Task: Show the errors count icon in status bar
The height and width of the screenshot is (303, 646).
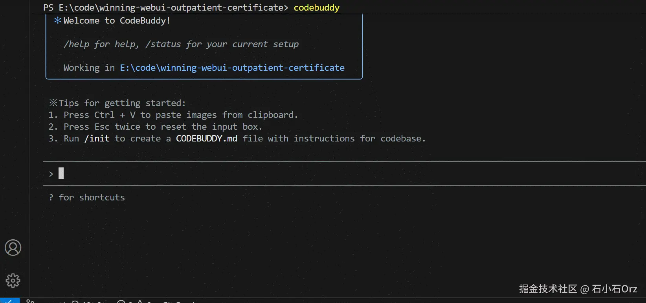Action: point(121,302)
